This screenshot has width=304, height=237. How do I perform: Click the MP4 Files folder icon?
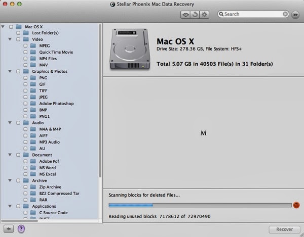33,59
